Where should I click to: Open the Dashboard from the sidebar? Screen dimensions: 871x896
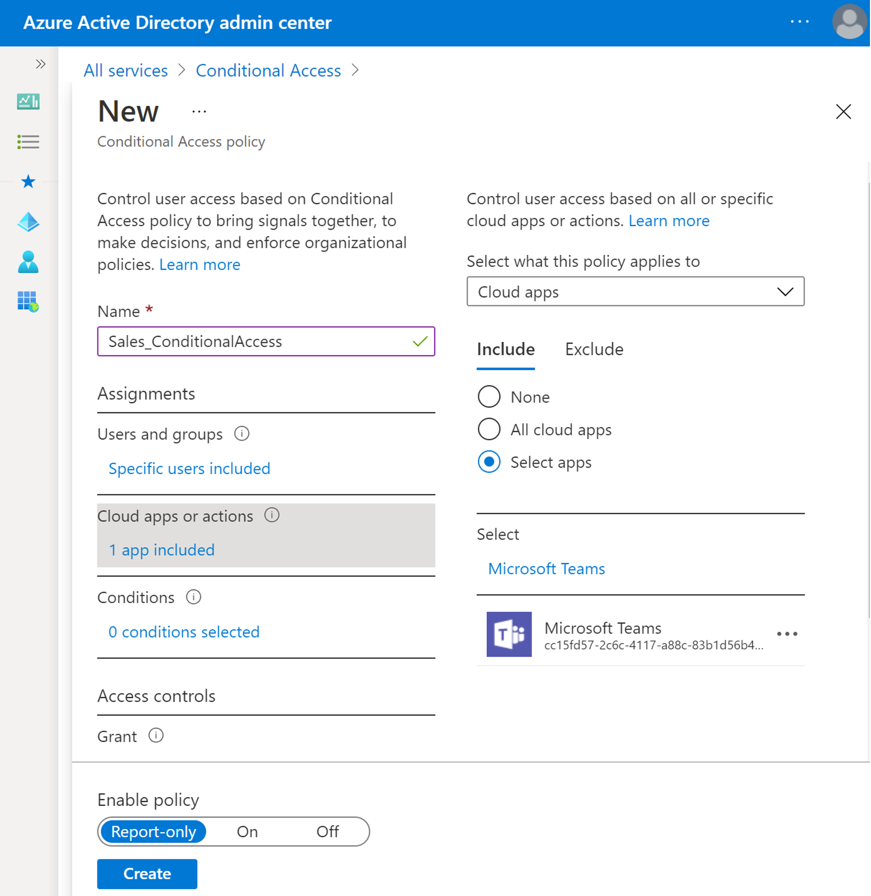(28, 101)
